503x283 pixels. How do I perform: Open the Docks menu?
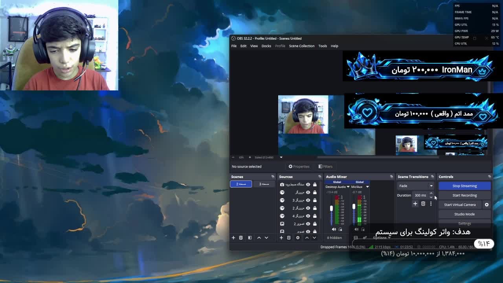266,46
